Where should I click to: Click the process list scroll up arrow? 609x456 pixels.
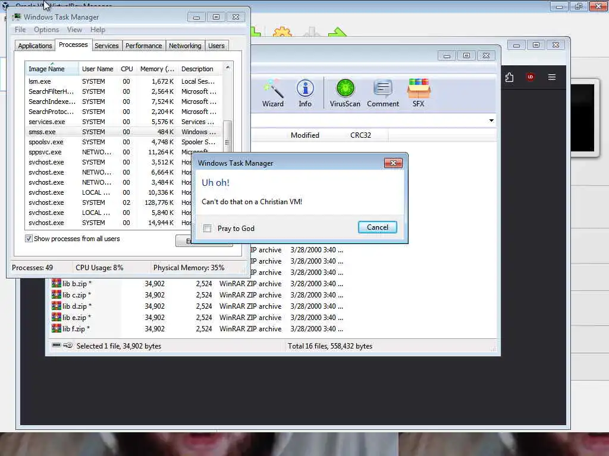[228, 68]
